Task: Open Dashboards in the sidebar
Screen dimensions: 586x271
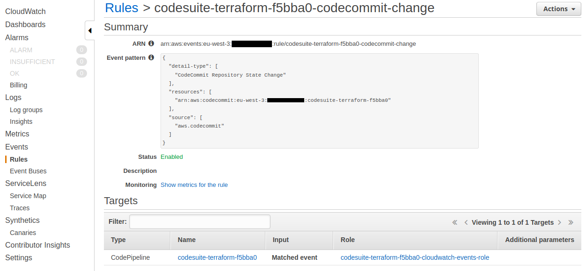Action: (x=25, y=24)
